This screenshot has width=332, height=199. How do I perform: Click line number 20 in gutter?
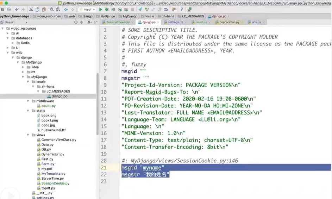click(104, 161)
